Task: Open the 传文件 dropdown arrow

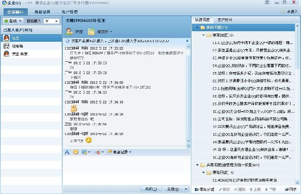Action: tap(111, 32)
